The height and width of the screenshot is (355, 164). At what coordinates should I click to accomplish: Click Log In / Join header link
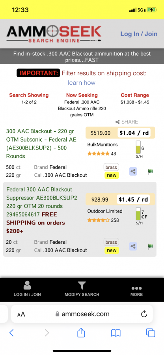coord(139,34)
